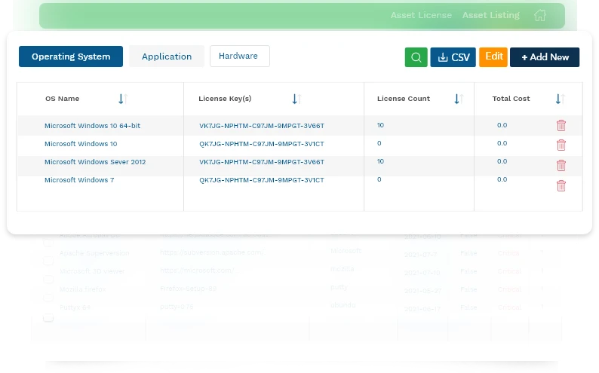Click the orange Edit button
Image resolution: width=599 pixels, height=373 pixels.
pos(493,57)
